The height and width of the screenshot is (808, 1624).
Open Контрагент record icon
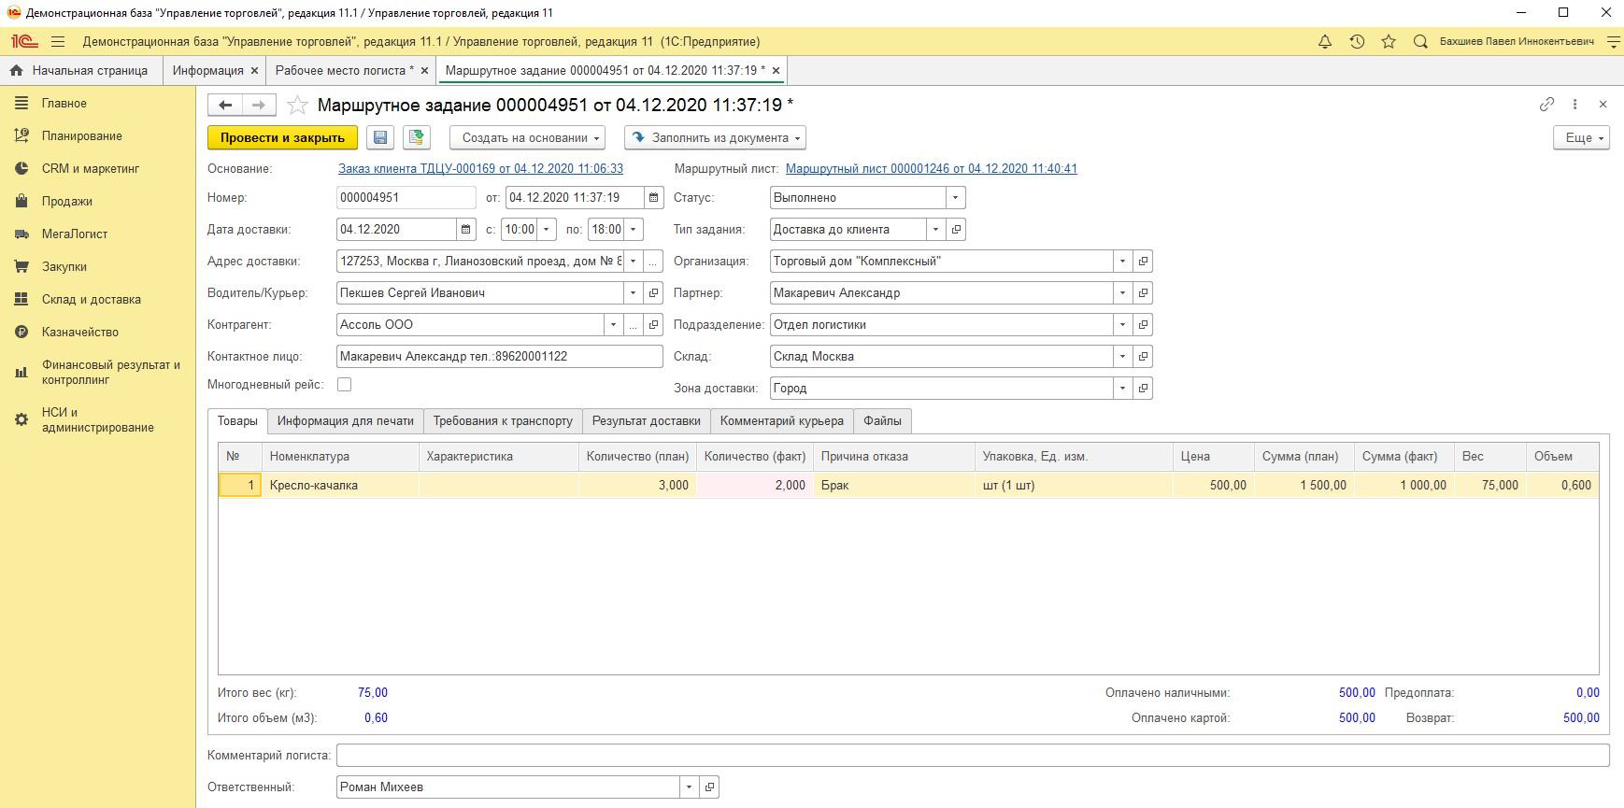653,325
